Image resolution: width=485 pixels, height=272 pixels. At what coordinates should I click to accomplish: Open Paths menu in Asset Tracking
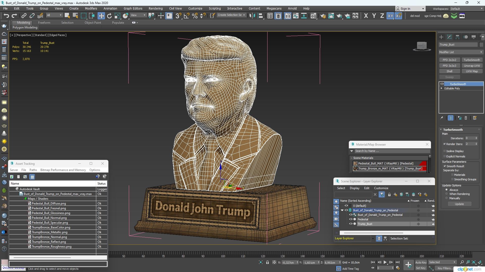33,170
